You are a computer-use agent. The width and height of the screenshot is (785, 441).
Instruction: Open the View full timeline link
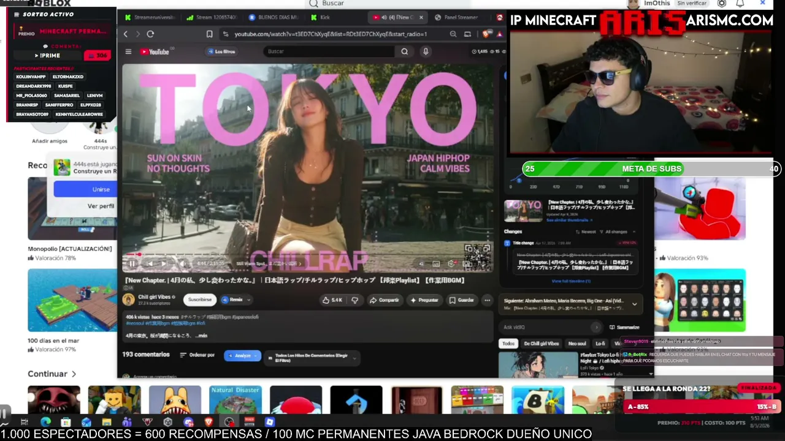coord(571,281)
